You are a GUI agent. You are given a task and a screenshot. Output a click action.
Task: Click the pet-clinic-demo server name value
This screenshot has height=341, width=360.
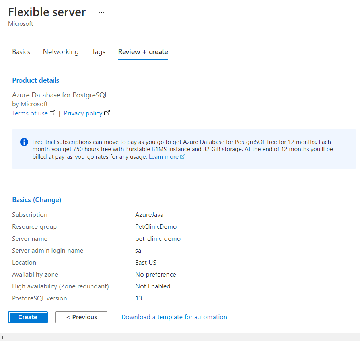coord(158,239)
